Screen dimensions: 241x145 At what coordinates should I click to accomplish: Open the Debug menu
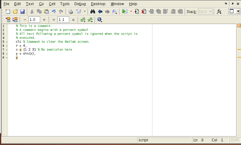80,4
